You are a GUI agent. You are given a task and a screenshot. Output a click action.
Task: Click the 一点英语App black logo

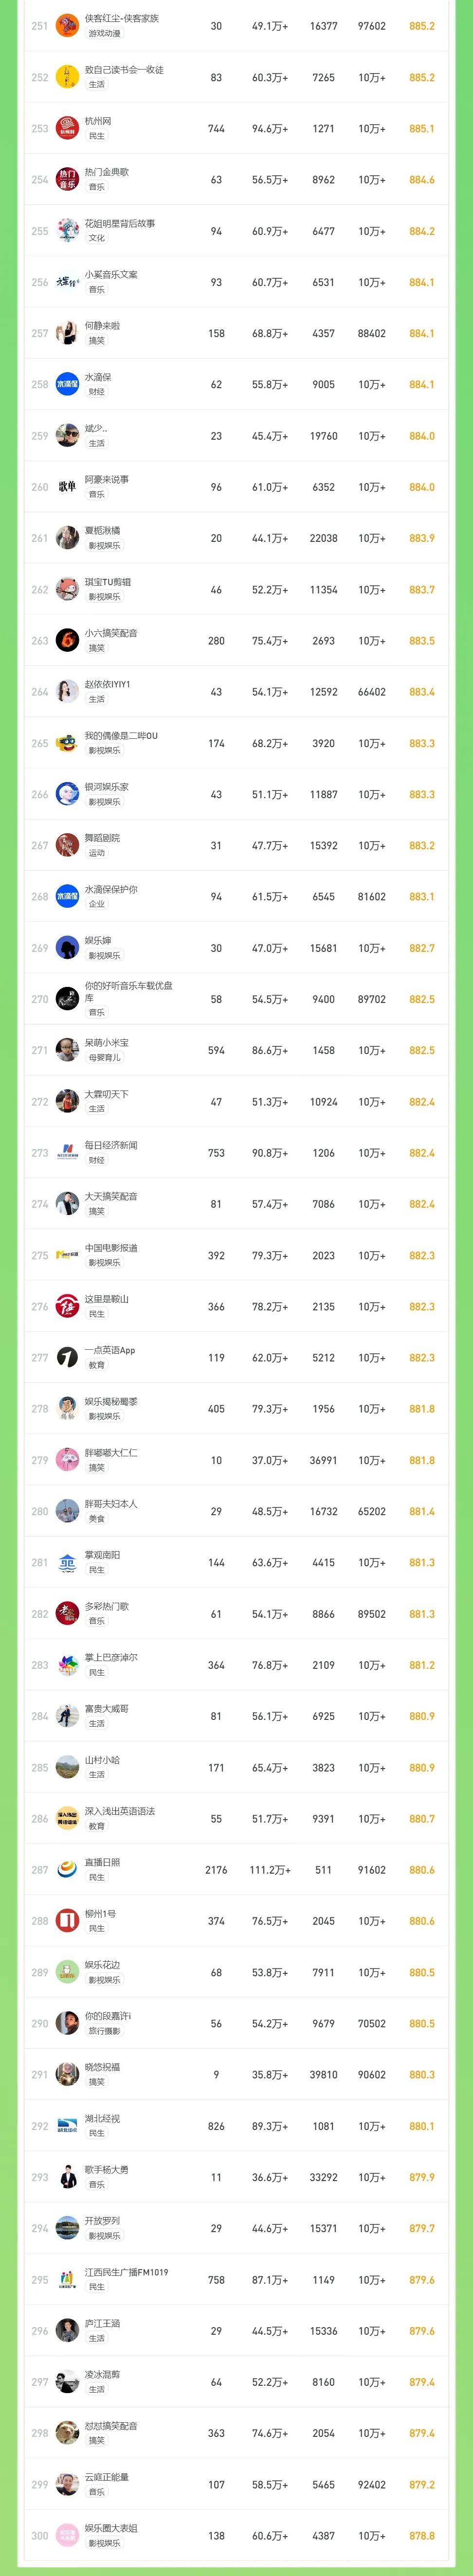pos(67,1357)
